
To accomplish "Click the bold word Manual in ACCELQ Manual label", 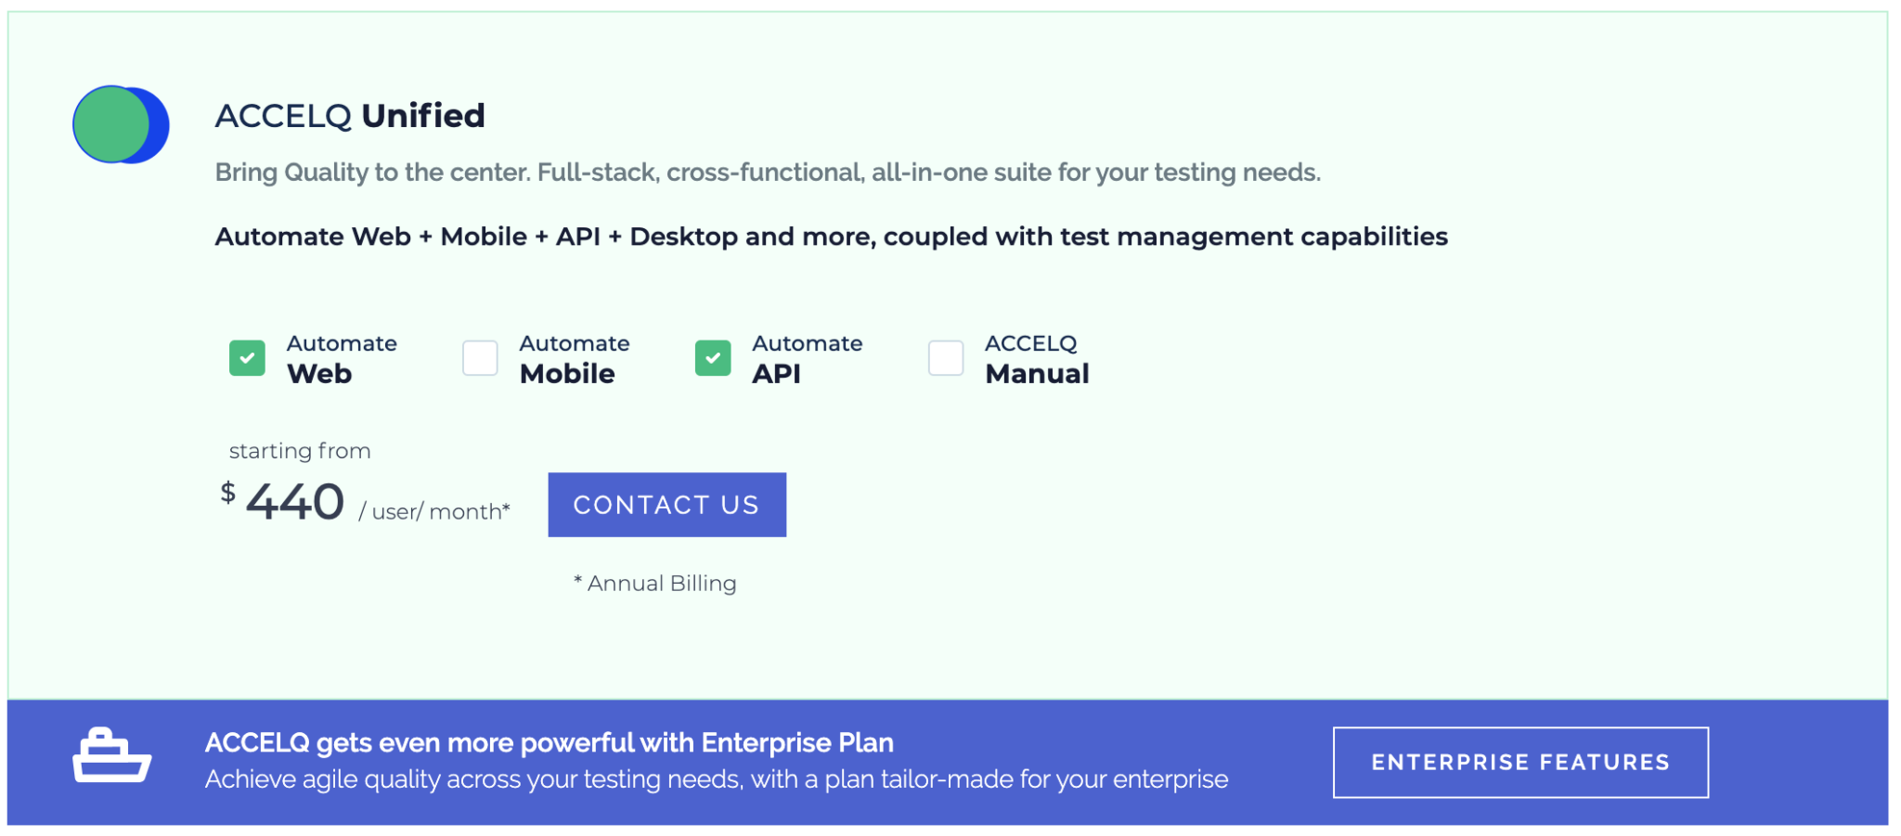I will (1037, 374).
